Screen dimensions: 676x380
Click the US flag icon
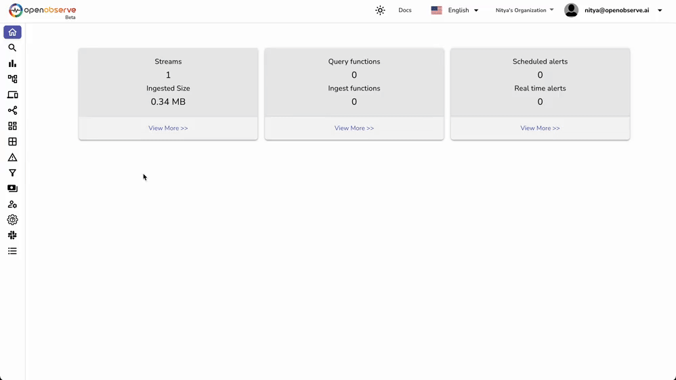(x=436, y=10)
